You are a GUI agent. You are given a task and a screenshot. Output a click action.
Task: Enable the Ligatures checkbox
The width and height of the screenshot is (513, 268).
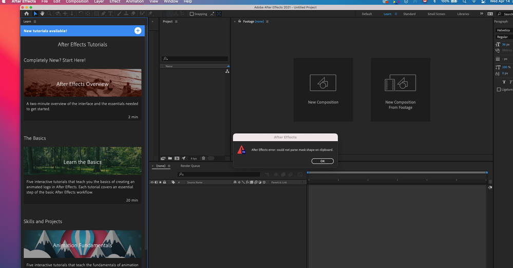click(x=499, y=89)
